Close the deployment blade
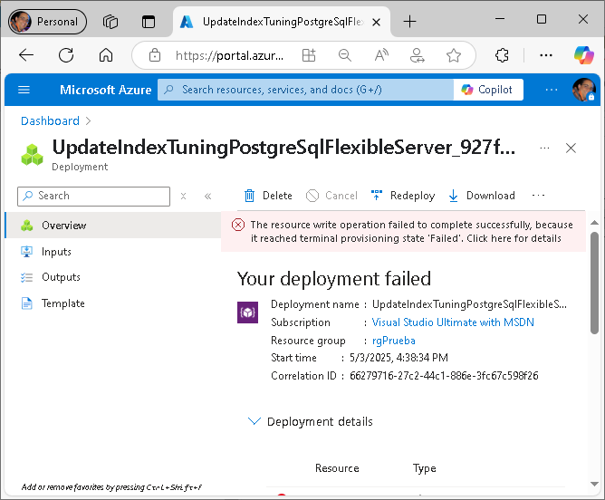605x500 pixels. pyautogui.click(x=571, y=149)
